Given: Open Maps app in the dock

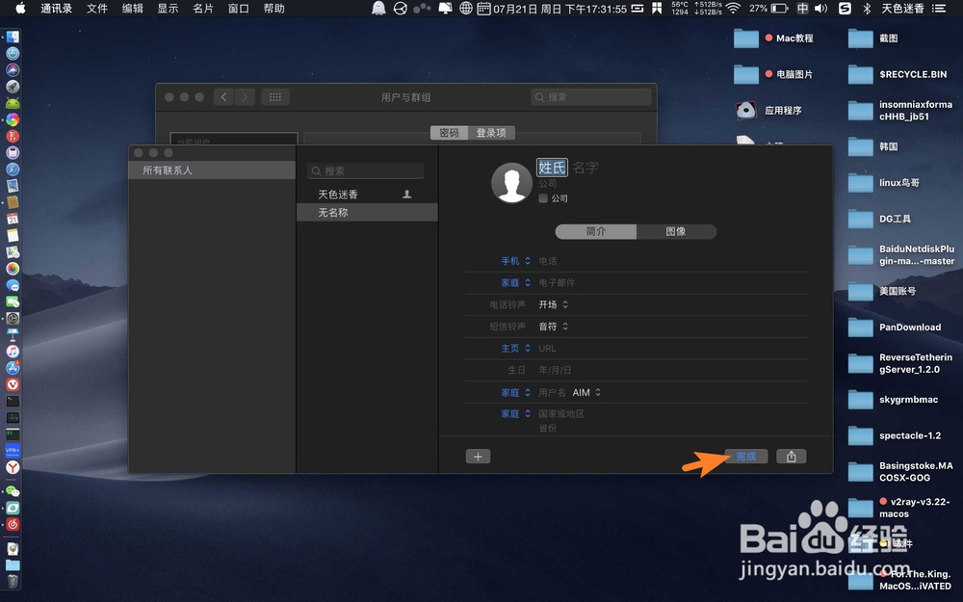Looking at the screenshot, I should [x=13, y=251].
